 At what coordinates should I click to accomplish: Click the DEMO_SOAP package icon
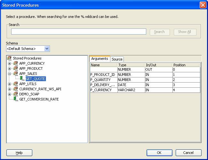pyautogui.click(x=15, y=94)
